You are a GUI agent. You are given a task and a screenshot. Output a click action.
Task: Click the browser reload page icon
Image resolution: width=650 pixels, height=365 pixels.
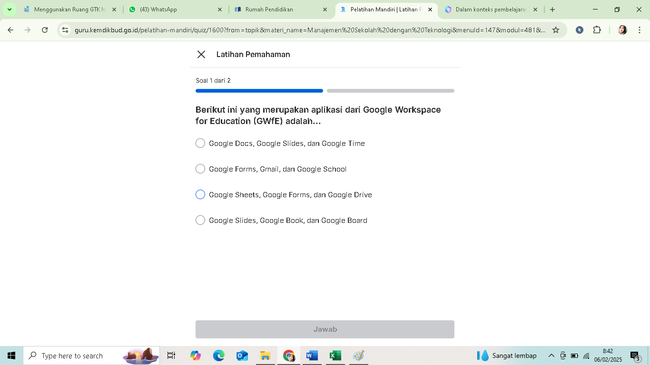coord(45,30)
